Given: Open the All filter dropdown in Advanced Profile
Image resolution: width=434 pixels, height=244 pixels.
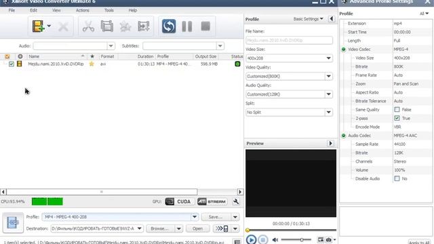Looking at the screenshot, I should 424,14.
